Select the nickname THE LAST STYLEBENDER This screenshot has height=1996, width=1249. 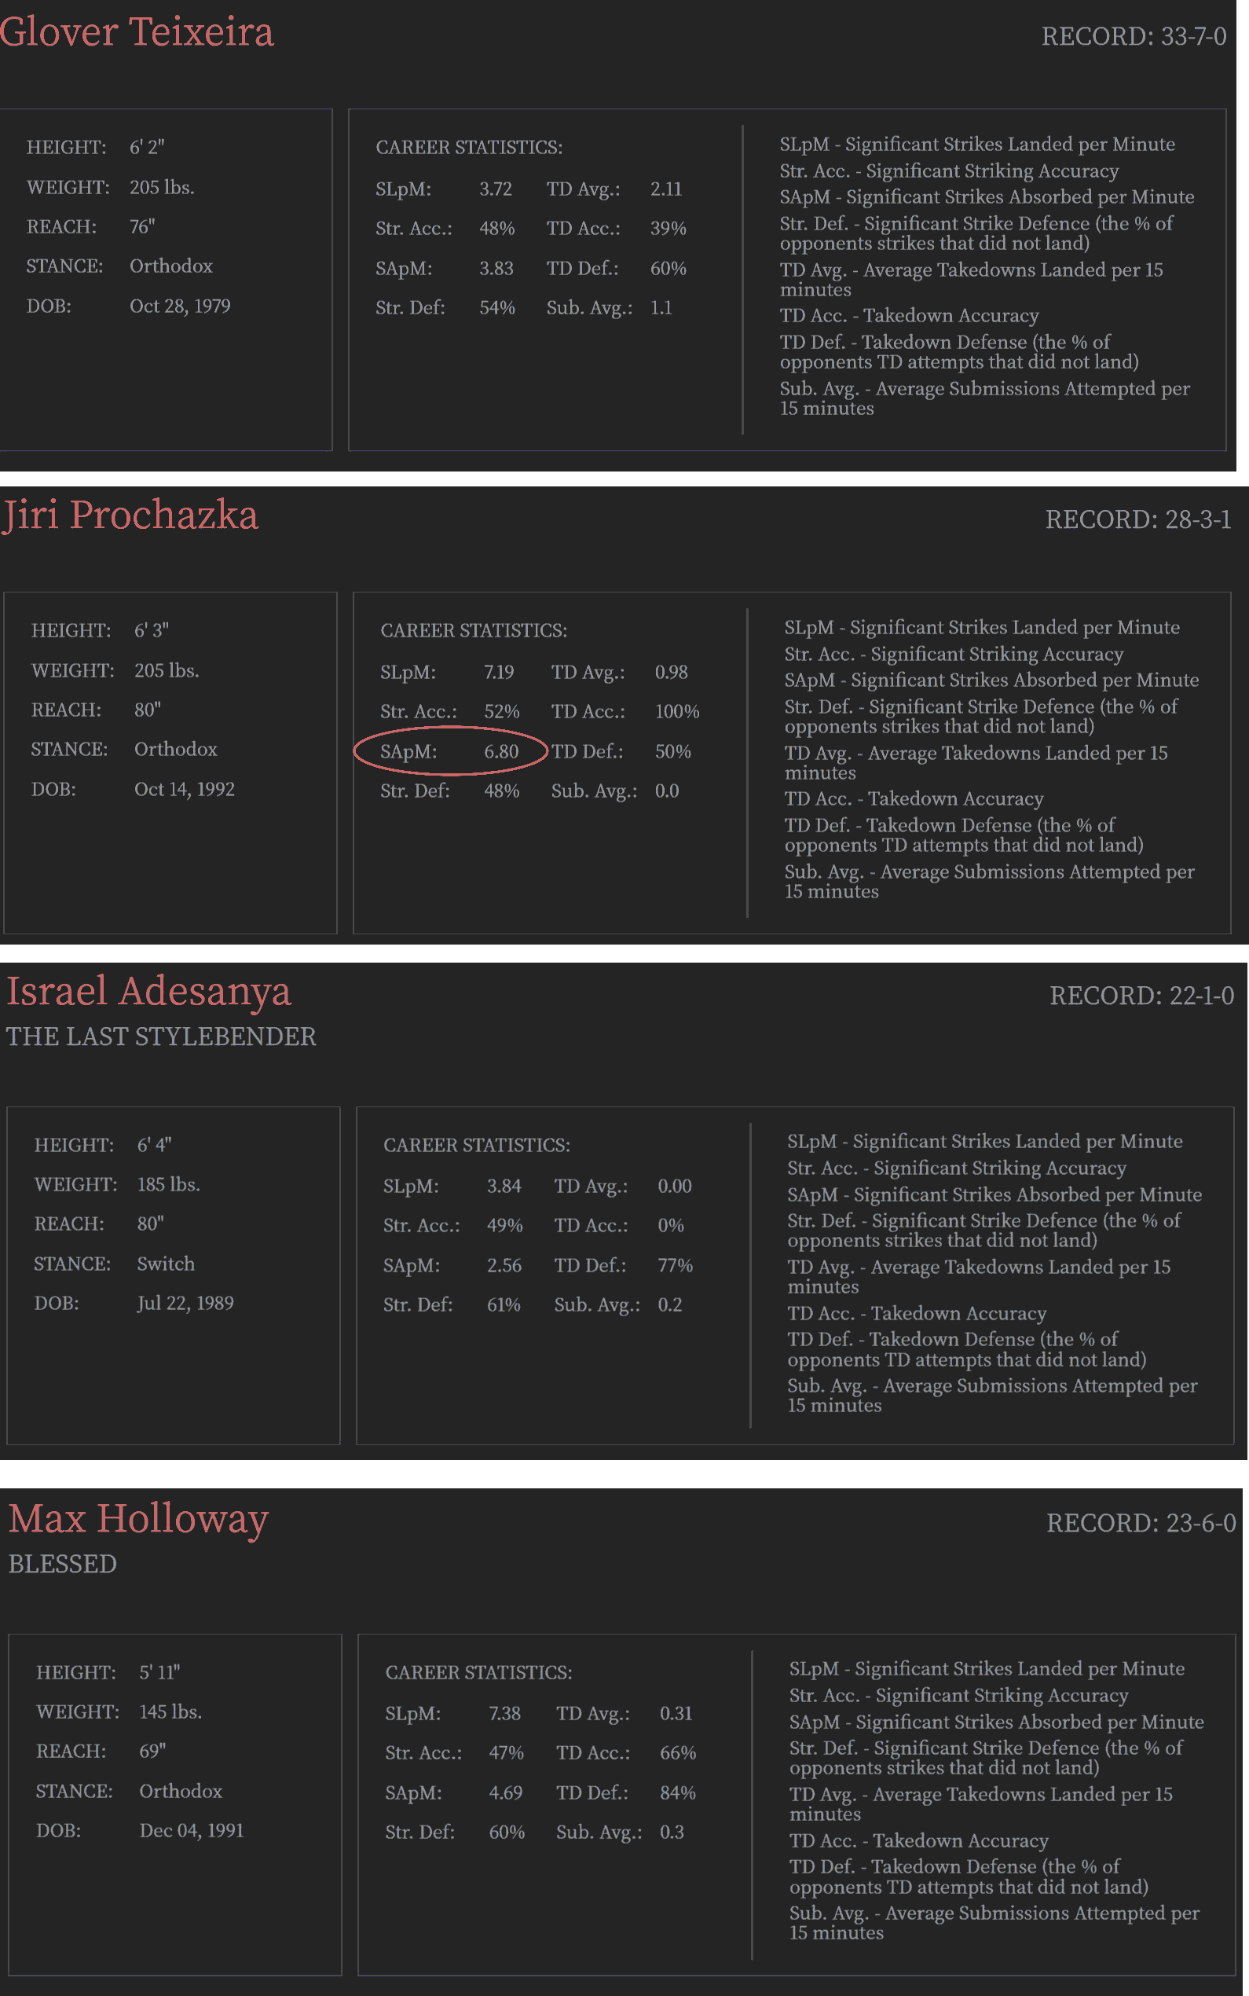tap(161, 1036)
